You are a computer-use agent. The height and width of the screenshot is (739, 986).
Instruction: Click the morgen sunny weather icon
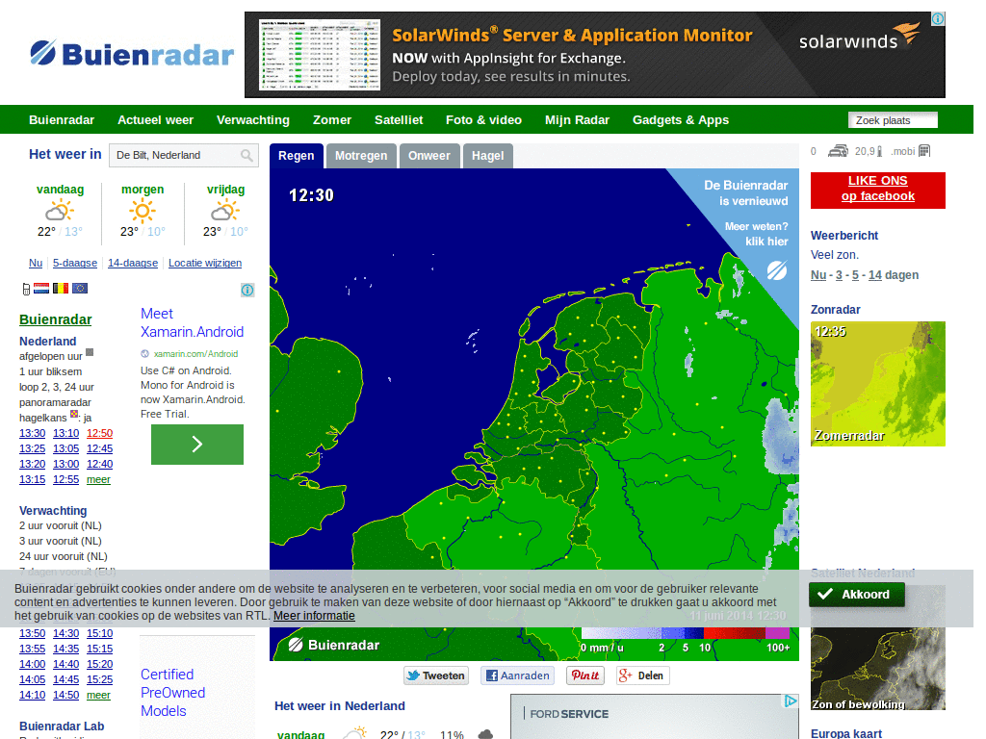(x=143, y=211)
